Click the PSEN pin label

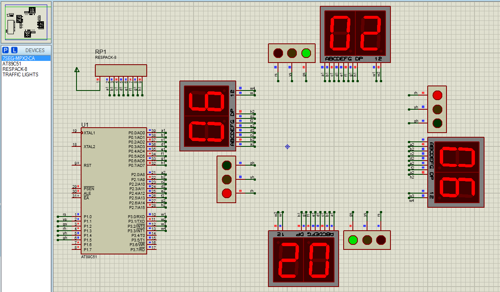click(89, 189)
